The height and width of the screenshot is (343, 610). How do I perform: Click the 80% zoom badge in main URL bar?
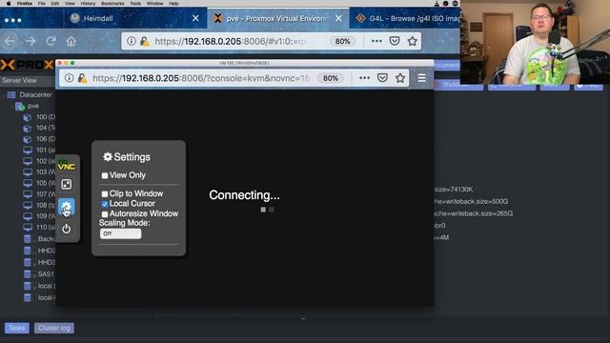click(x=342, y=41)
